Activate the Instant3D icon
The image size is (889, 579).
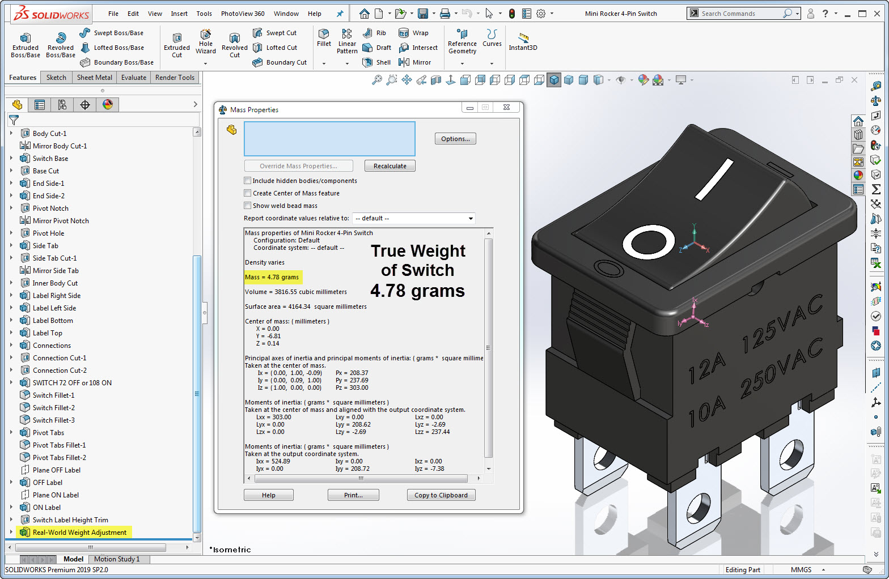click(523, 42)
